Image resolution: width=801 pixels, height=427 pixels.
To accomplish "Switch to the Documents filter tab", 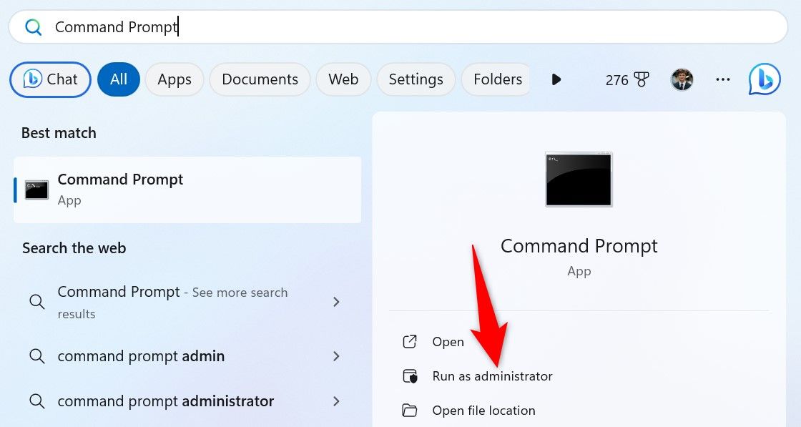I will coord(260,79).
